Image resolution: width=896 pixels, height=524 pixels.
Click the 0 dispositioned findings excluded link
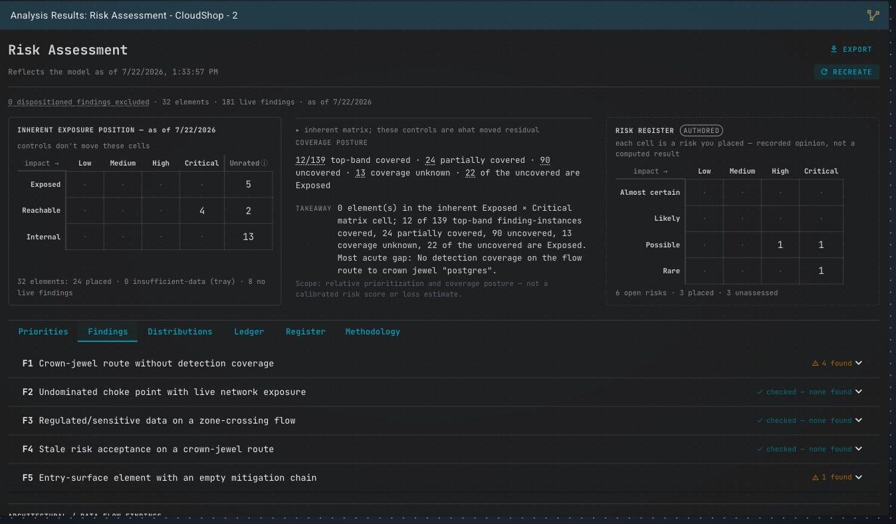point(78,102)
